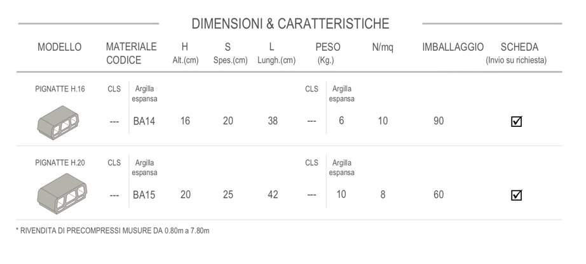Click the precompressi resale footnote text
The width and height of the screenshot is (586, 264).
point(112,230)
